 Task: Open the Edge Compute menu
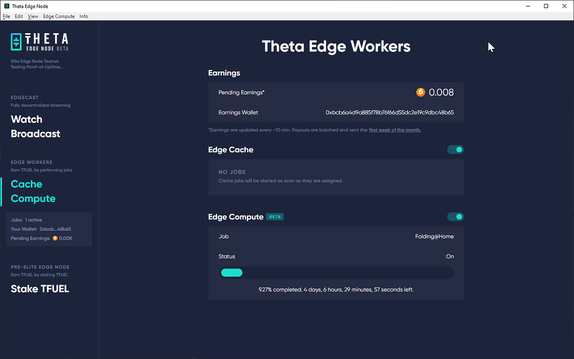(x=59, y=16)
